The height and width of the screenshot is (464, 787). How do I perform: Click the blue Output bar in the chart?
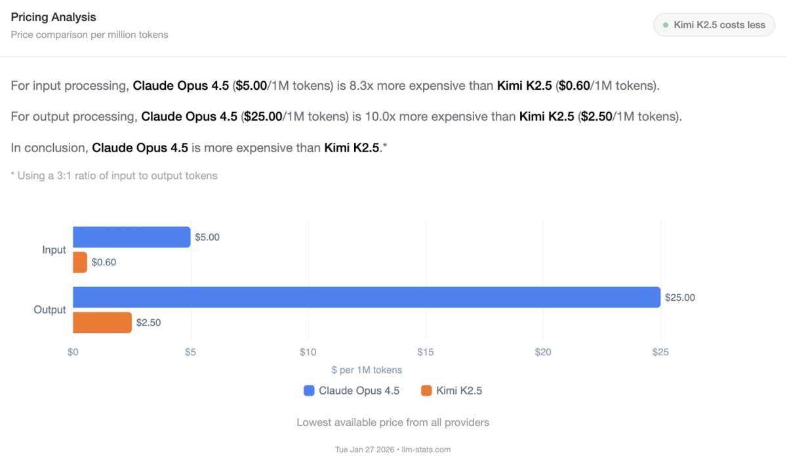coord(366,297)
